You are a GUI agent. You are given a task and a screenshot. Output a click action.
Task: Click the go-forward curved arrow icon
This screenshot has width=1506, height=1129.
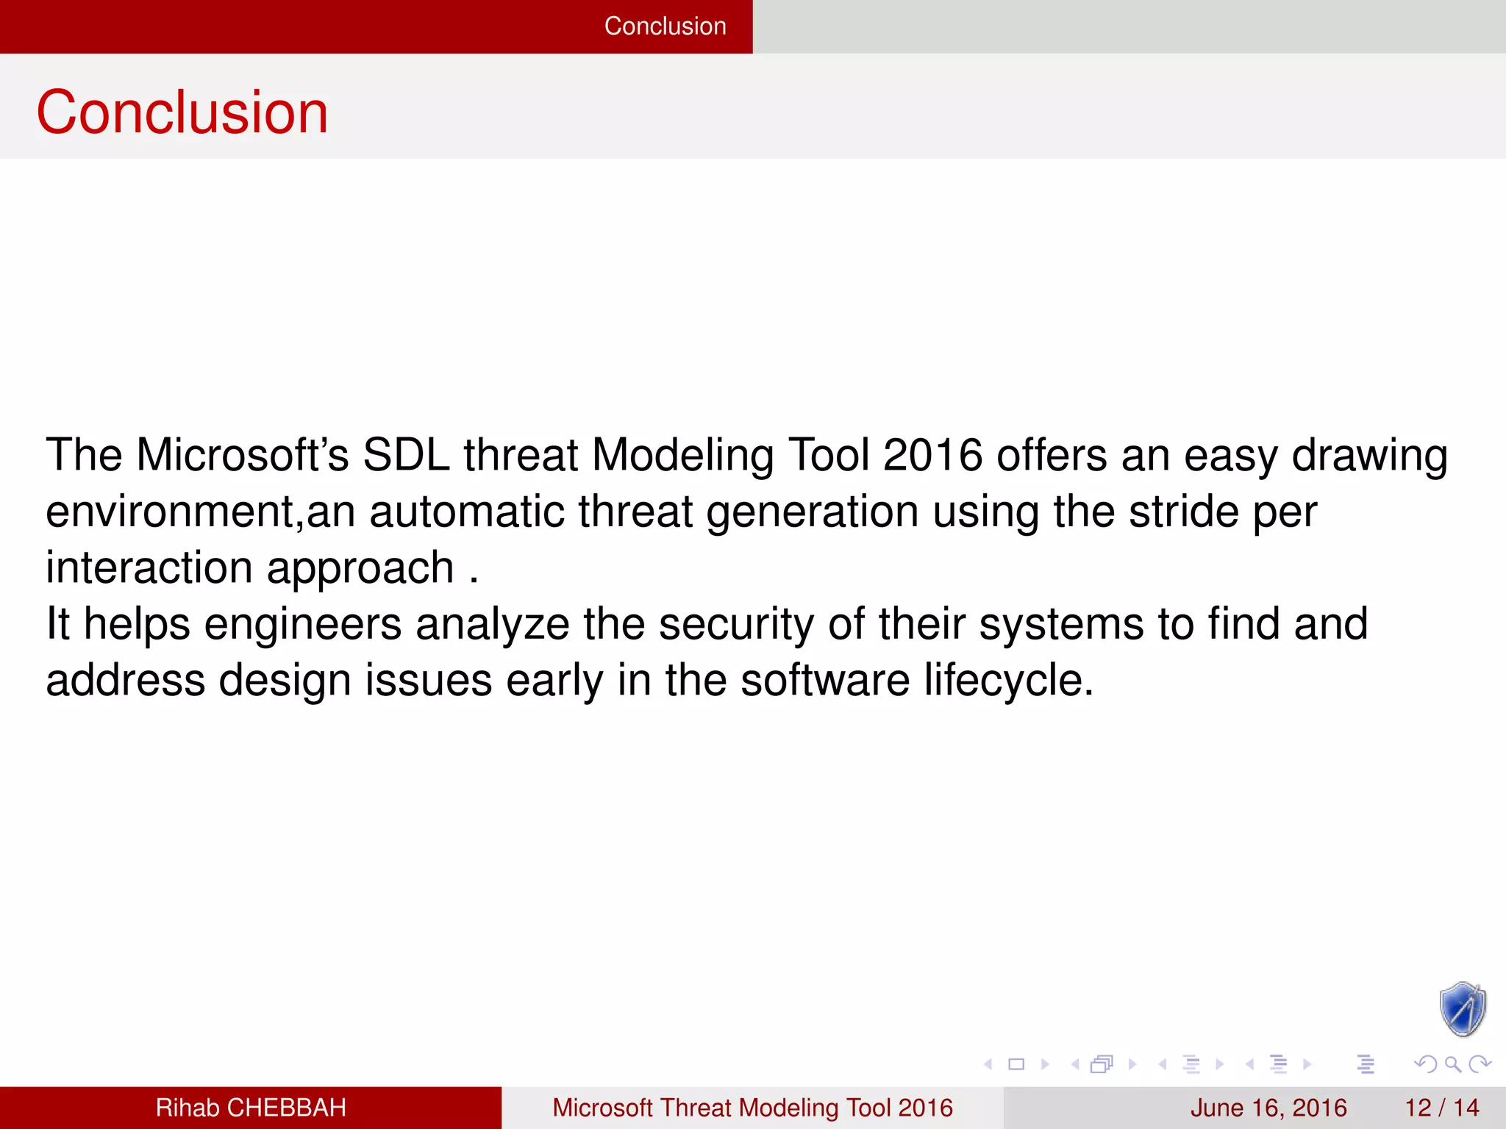1480,1064
